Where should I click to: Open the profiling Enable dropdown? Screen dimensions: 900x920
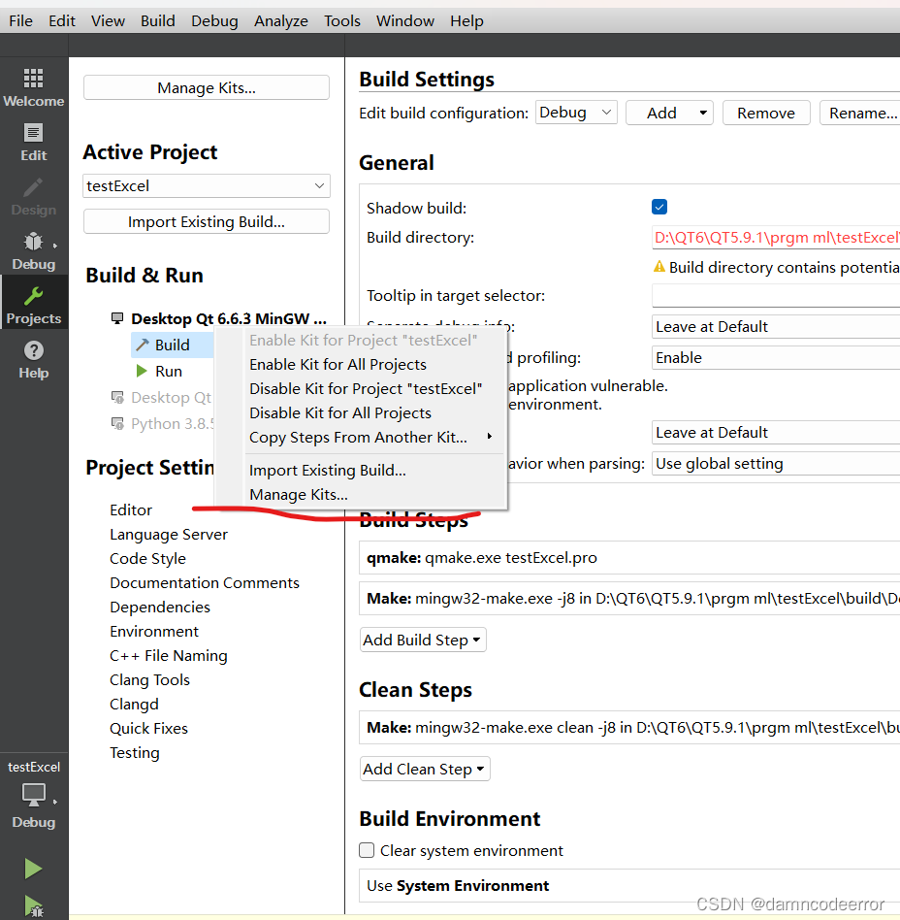click(776, 357)
